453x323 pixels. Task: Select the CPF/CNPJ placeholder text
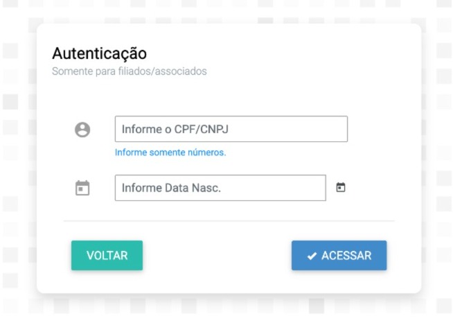tap(174, 129)
